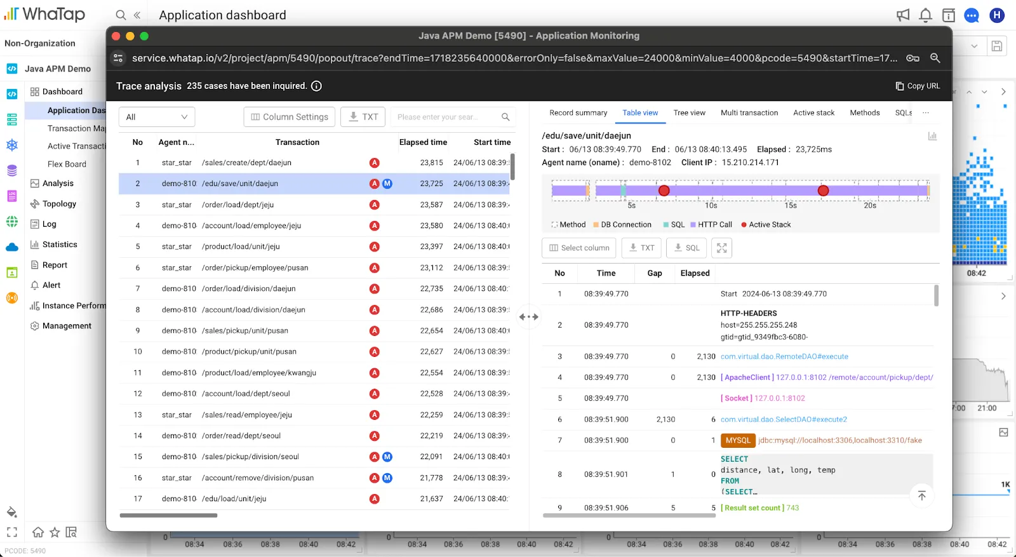Expand the Analysis sidebar menu

click(58, 183)
